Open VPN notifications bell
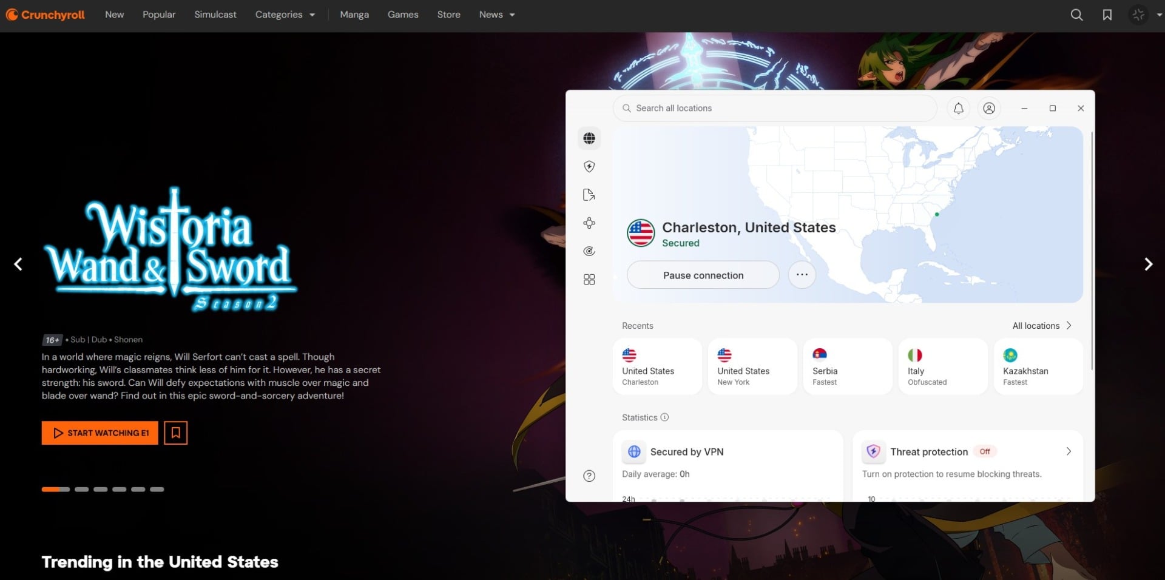The width and height of the screenshot is (1165, 580). [x=959, y=108]
